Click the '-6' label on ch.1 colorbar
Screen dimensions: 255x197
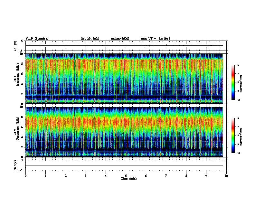click(x=238, y=65)
